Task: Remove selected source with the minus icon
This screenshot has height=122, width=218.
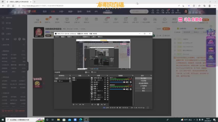Action: pyautogui.click(x=95, y=105)
